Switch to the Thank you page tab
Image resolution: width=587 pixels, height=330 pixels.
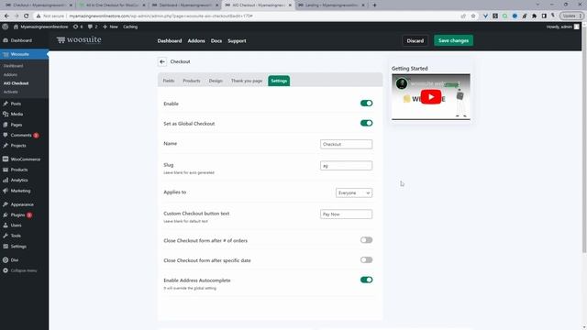click(247, 81)
